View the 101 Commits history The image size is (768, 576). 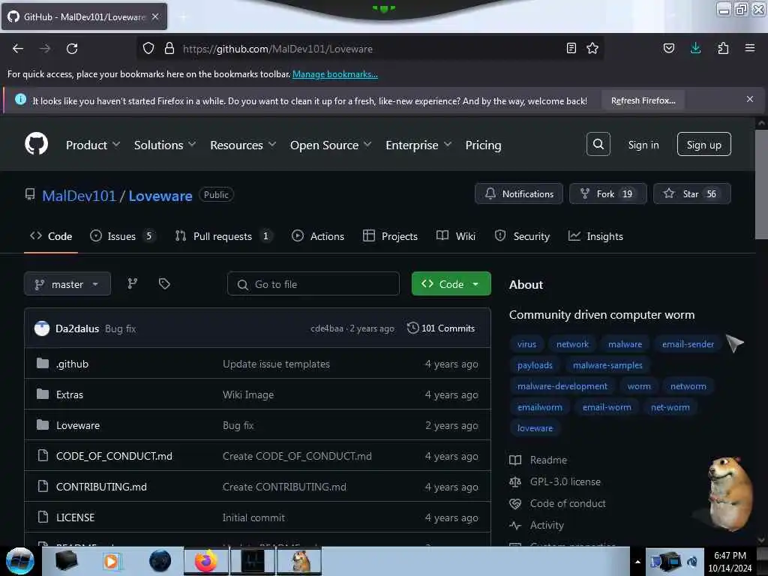(441, 328)
